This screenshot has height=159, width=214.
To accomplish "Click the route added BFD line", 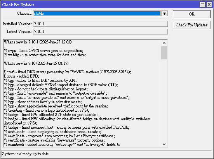I will [21, 76].
